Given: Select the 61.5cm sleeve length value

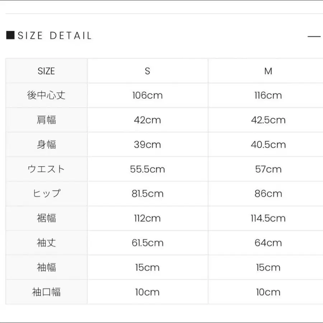Looking at the screenshot, I should pos(148,243).
